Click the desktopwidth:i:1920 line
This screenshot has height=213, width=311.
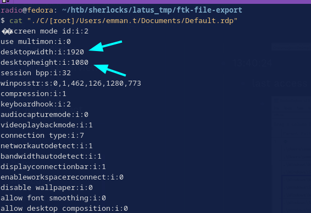point(42,52)
